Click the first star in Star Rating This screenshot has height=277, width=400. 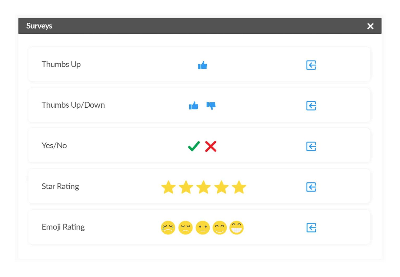168,187
